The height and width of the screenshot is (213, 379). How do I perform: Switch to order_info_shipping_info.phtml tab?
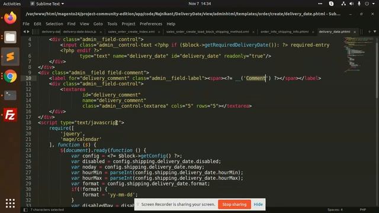coord(284,31)
